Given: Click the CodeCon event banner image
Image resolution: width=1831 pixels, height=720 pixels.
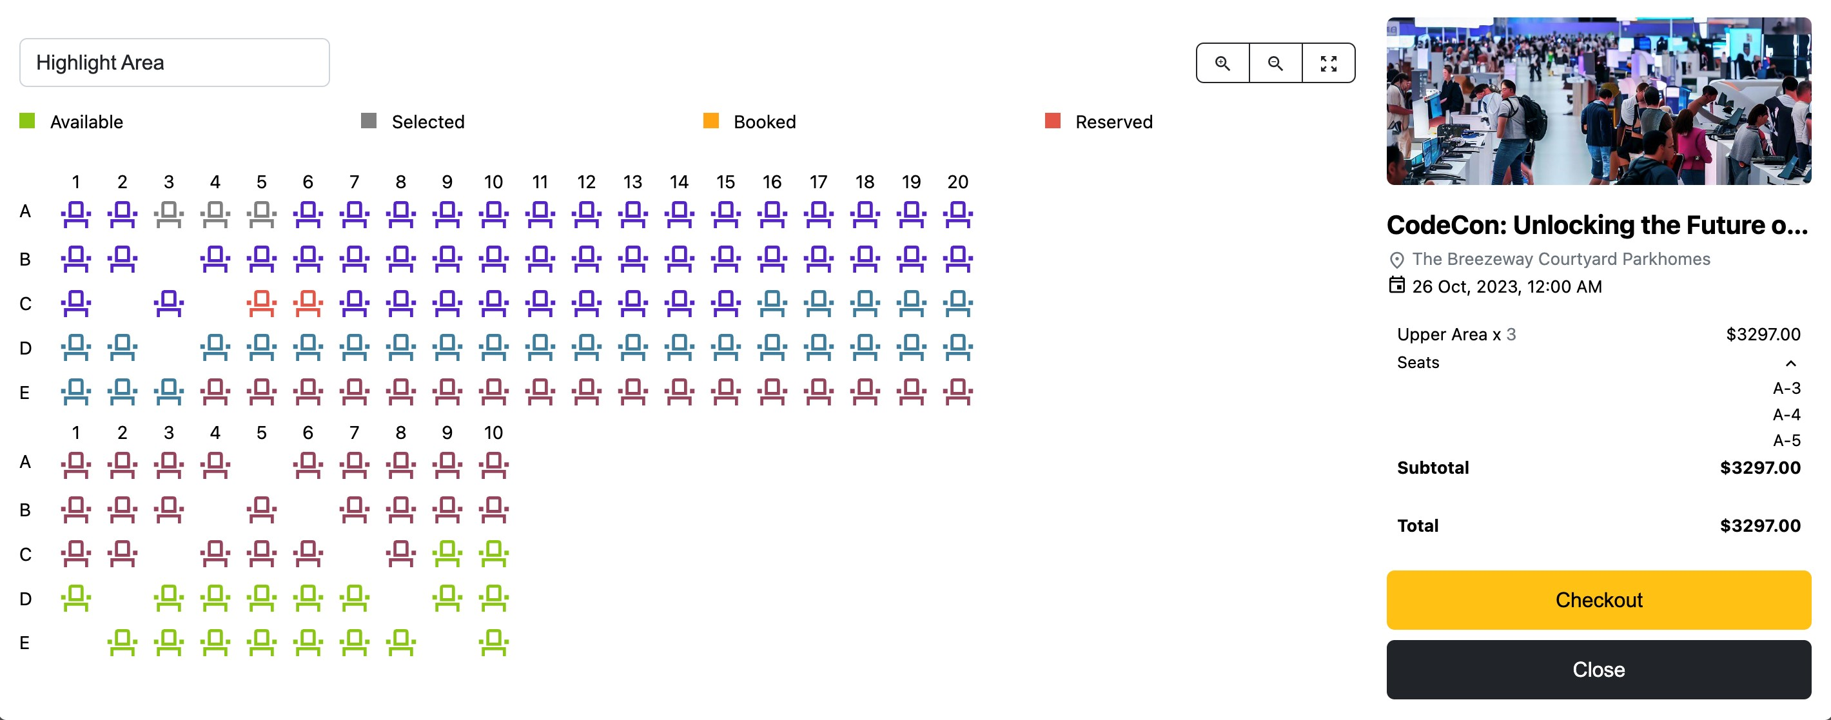Looking at the screenshot, I should tap(1598, 101).
